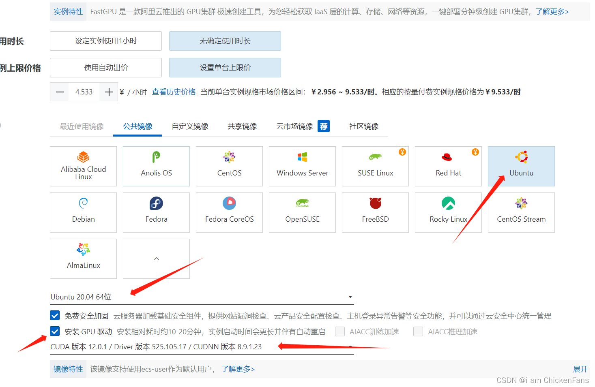Choose the Debian image

coord(83,212)
